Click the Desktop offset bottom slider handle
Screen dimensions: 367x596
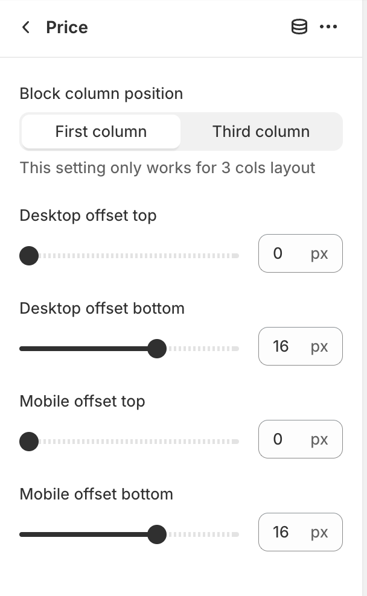click(157, 349)
